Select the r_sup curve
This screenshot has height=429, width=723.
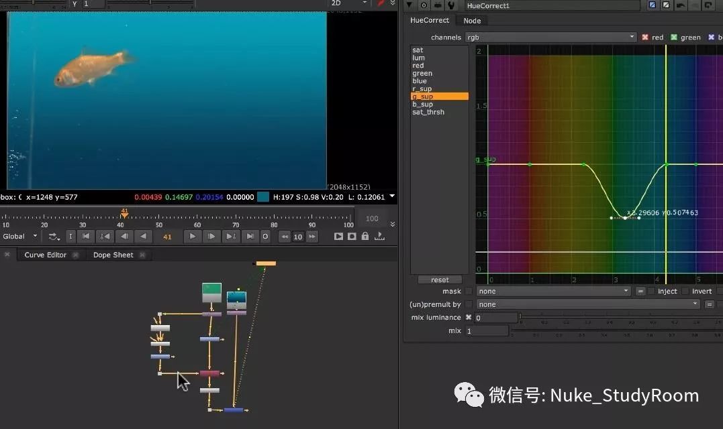point(422,89)
